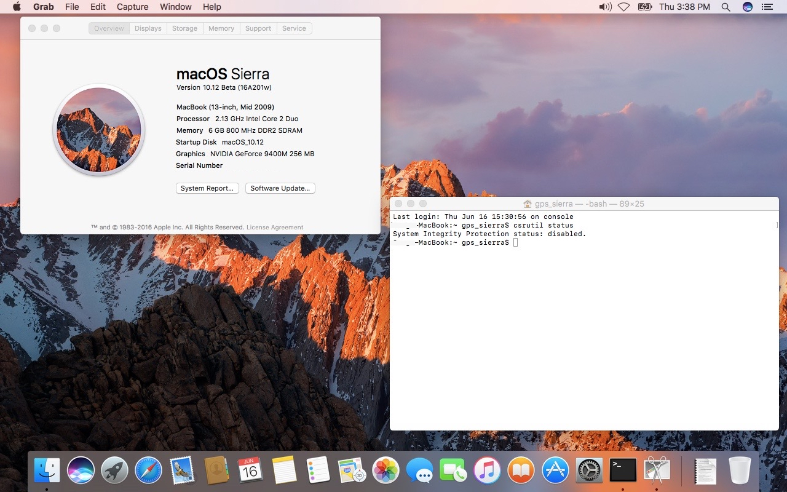Open Mail stamp icon in Dock

[182, 470]
